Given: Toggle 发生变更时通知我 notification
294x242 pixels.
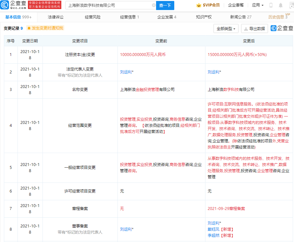Looking at the screenshot, I should [45, 28].
